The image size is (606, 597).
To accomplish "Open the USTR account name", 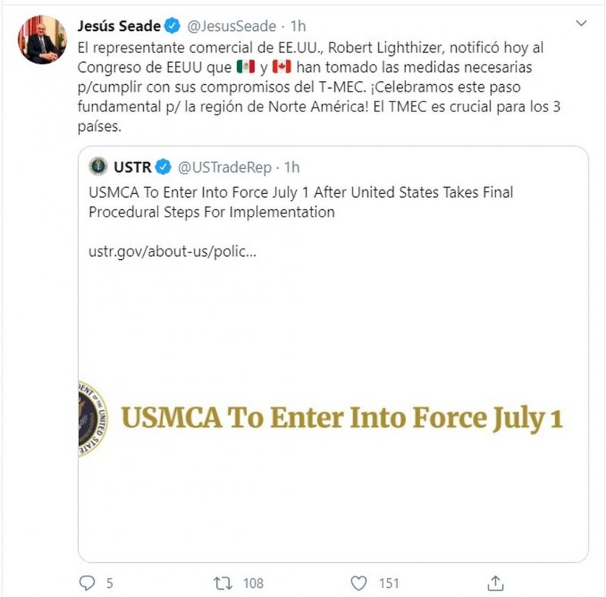I will click(133, 166).
